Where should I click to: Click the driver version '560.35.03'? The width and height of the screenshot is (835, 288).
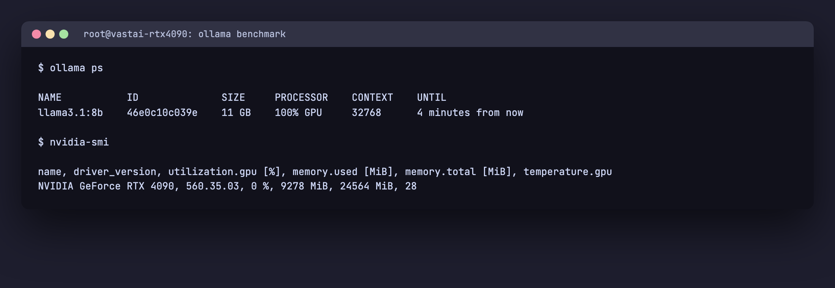(213, 186)
